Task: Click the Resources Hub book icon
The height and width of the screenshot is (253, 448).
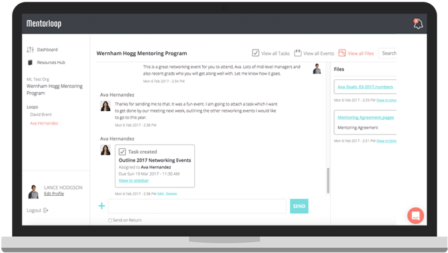Action: [30, 62]
